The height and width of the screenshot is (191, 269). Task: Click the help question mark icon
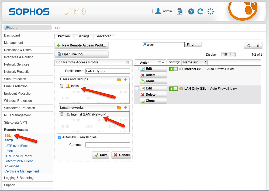click(x=191, y=11)
